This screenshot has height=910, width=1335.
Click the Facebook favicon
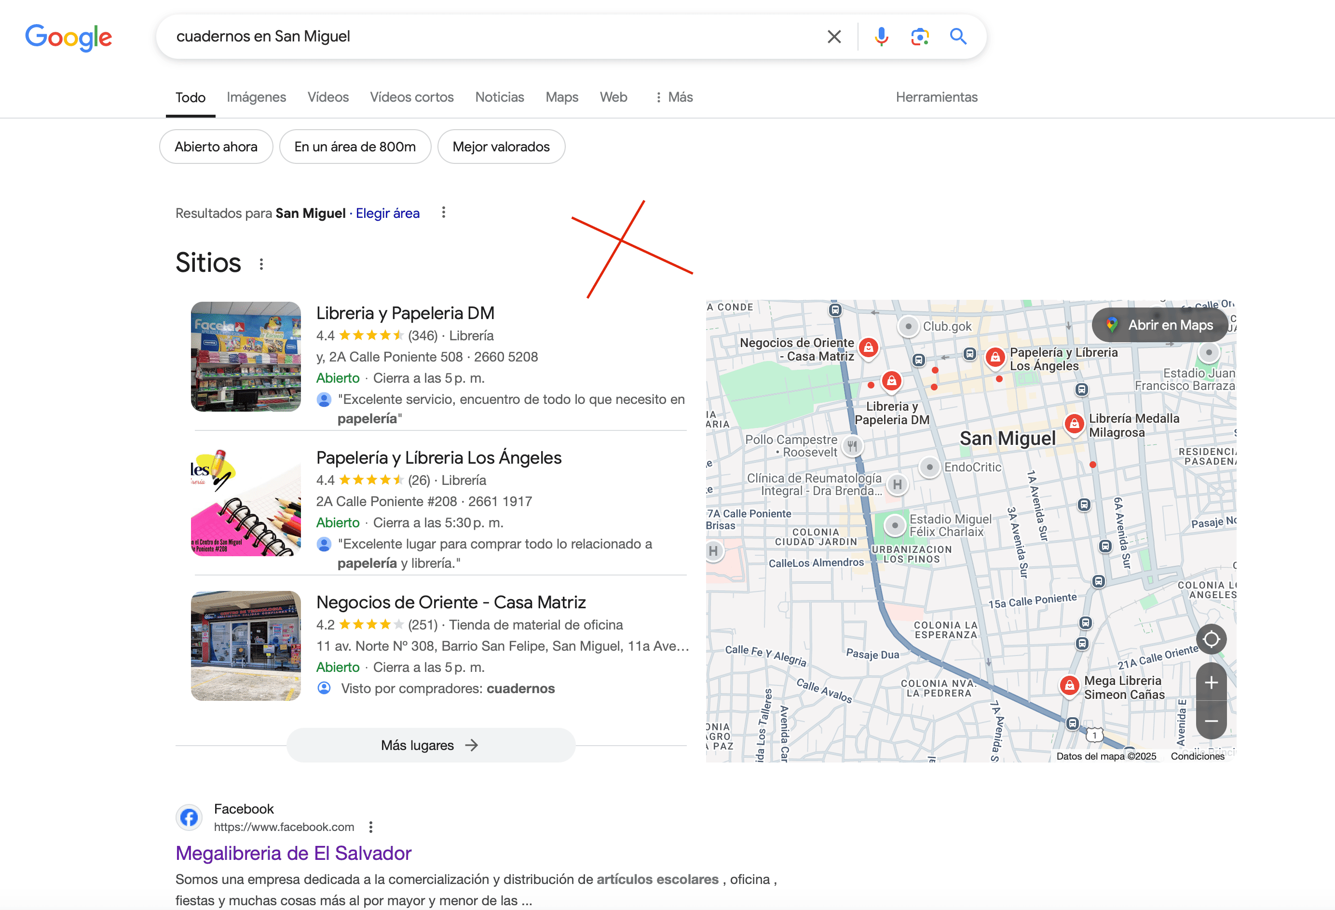point(189,817)
